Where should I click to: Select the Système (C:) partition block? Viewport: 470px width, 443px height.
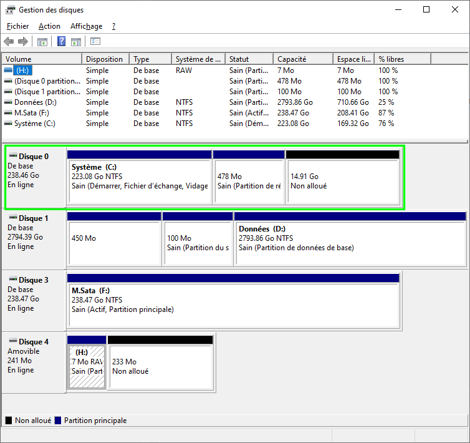(139, 181)
